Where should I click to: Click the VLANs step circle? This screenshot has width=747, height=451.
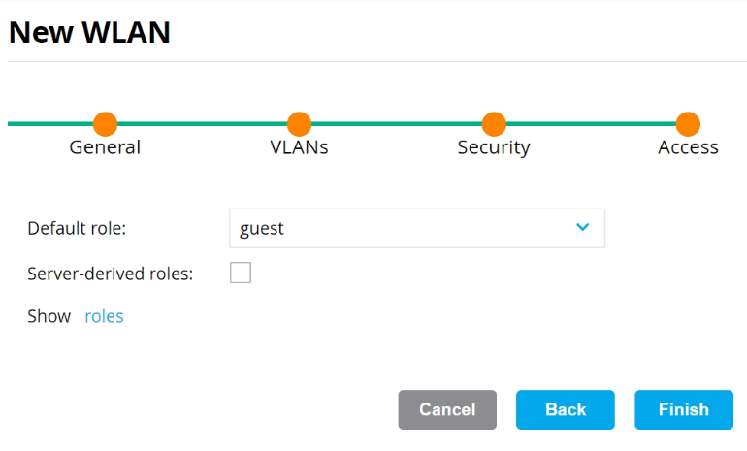click(x=299, y=124)
